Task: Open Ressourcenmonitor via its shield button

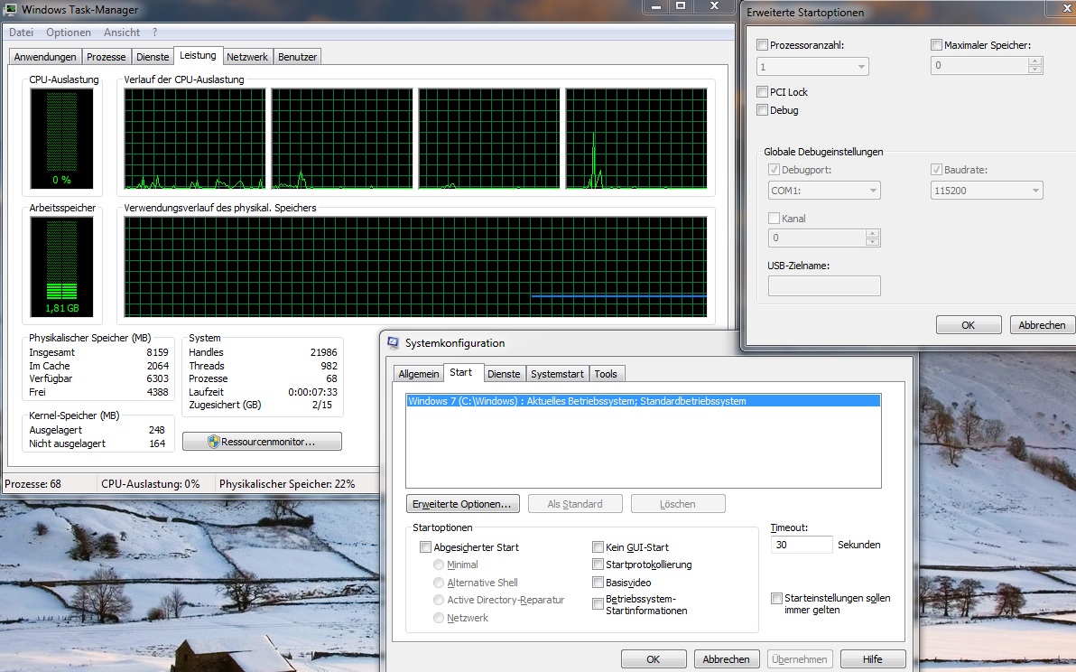Action: 262,442
